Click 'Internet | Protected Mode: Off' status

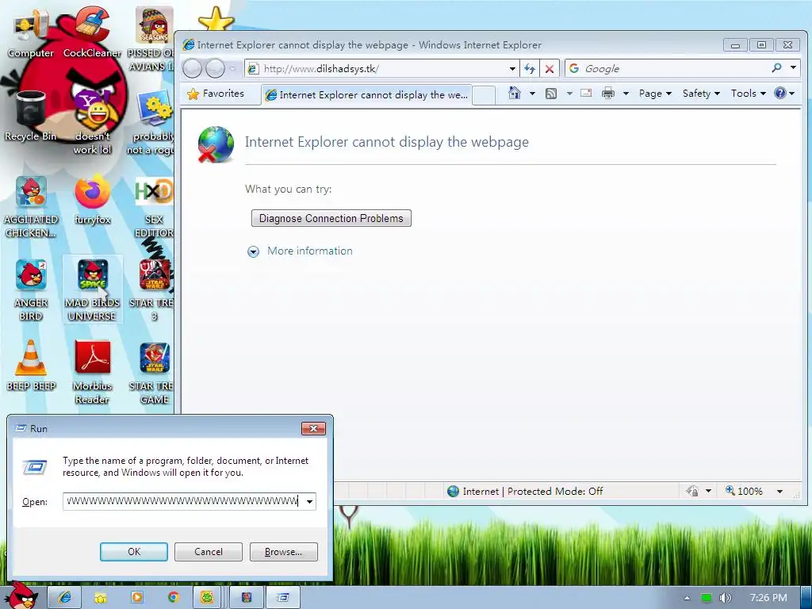pyautogui.click(x=525, y=491)
